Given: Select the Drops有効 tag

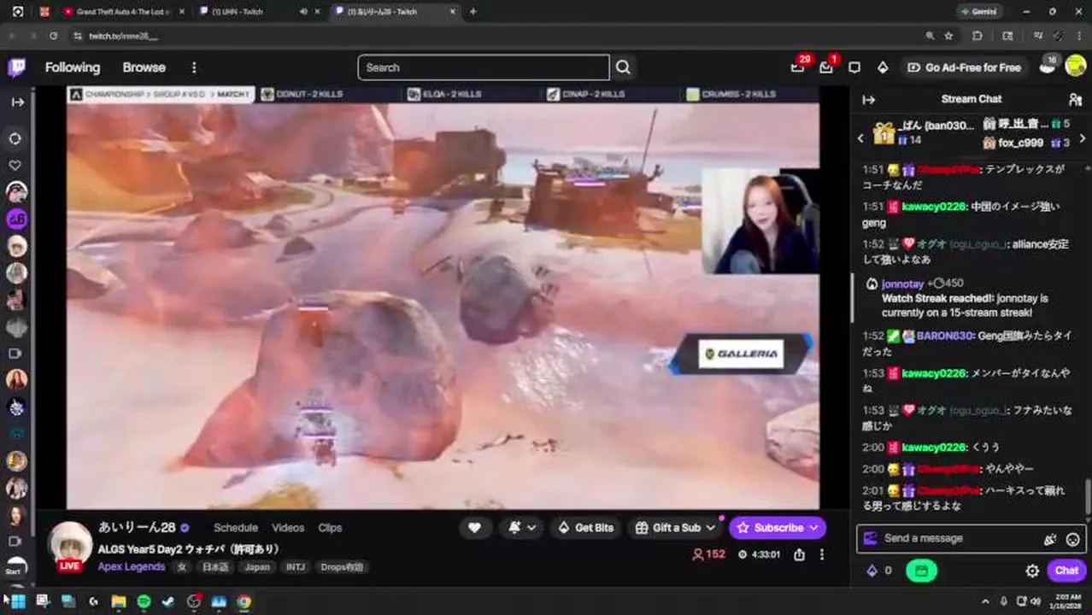Looking at the screenshot, I should click(x=342, y=567).
